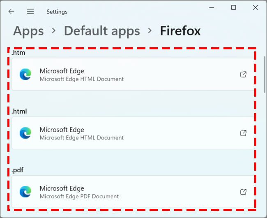Click the Edge icon in .html row
267x218 pixels.
[x=25, y=133]
